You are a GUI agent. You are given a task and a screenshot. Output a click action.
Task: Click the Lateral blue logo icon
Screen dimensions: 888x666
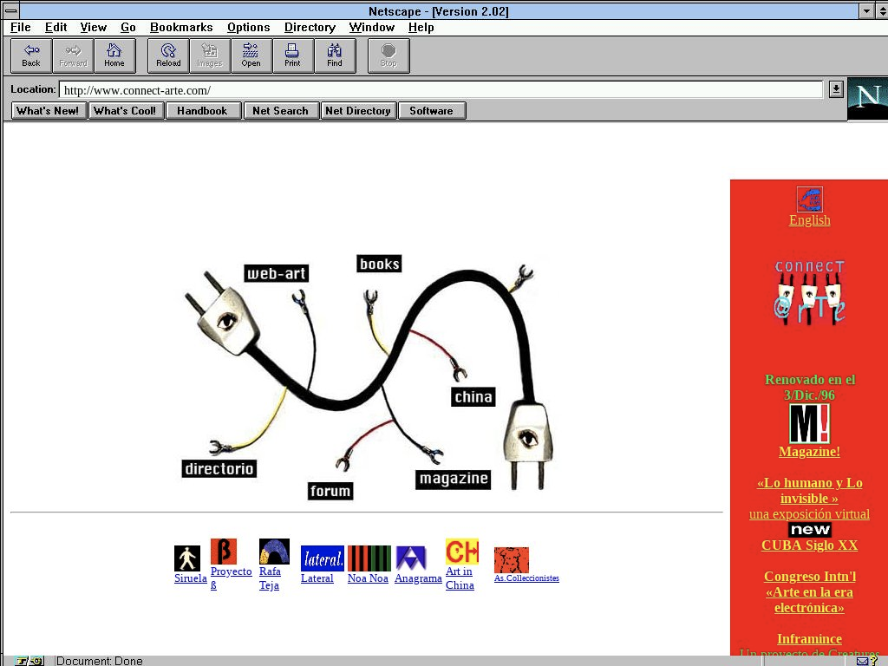point(323,558)
